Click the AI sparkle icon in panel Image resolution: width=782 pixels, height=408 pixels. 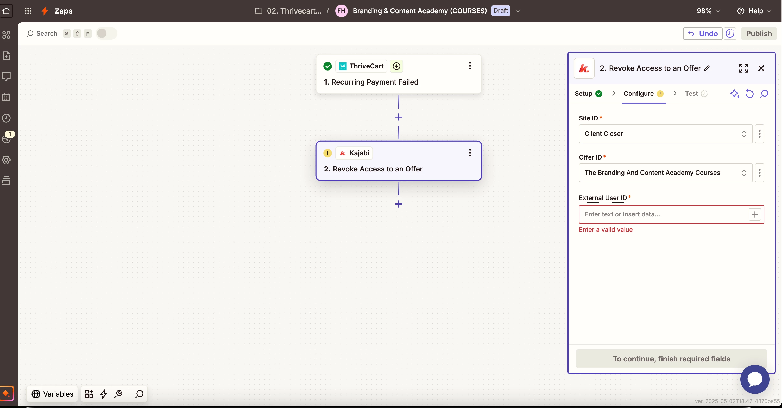click(x=735, y=94)
